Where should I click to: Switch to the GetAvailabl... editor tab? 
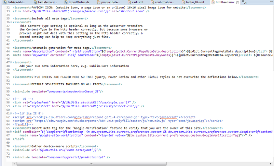(x=14, y=2)
